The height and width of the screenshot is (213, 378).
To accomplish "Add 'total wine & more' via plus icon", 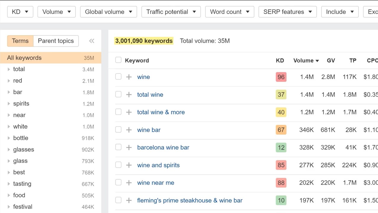I will (129, 112).
